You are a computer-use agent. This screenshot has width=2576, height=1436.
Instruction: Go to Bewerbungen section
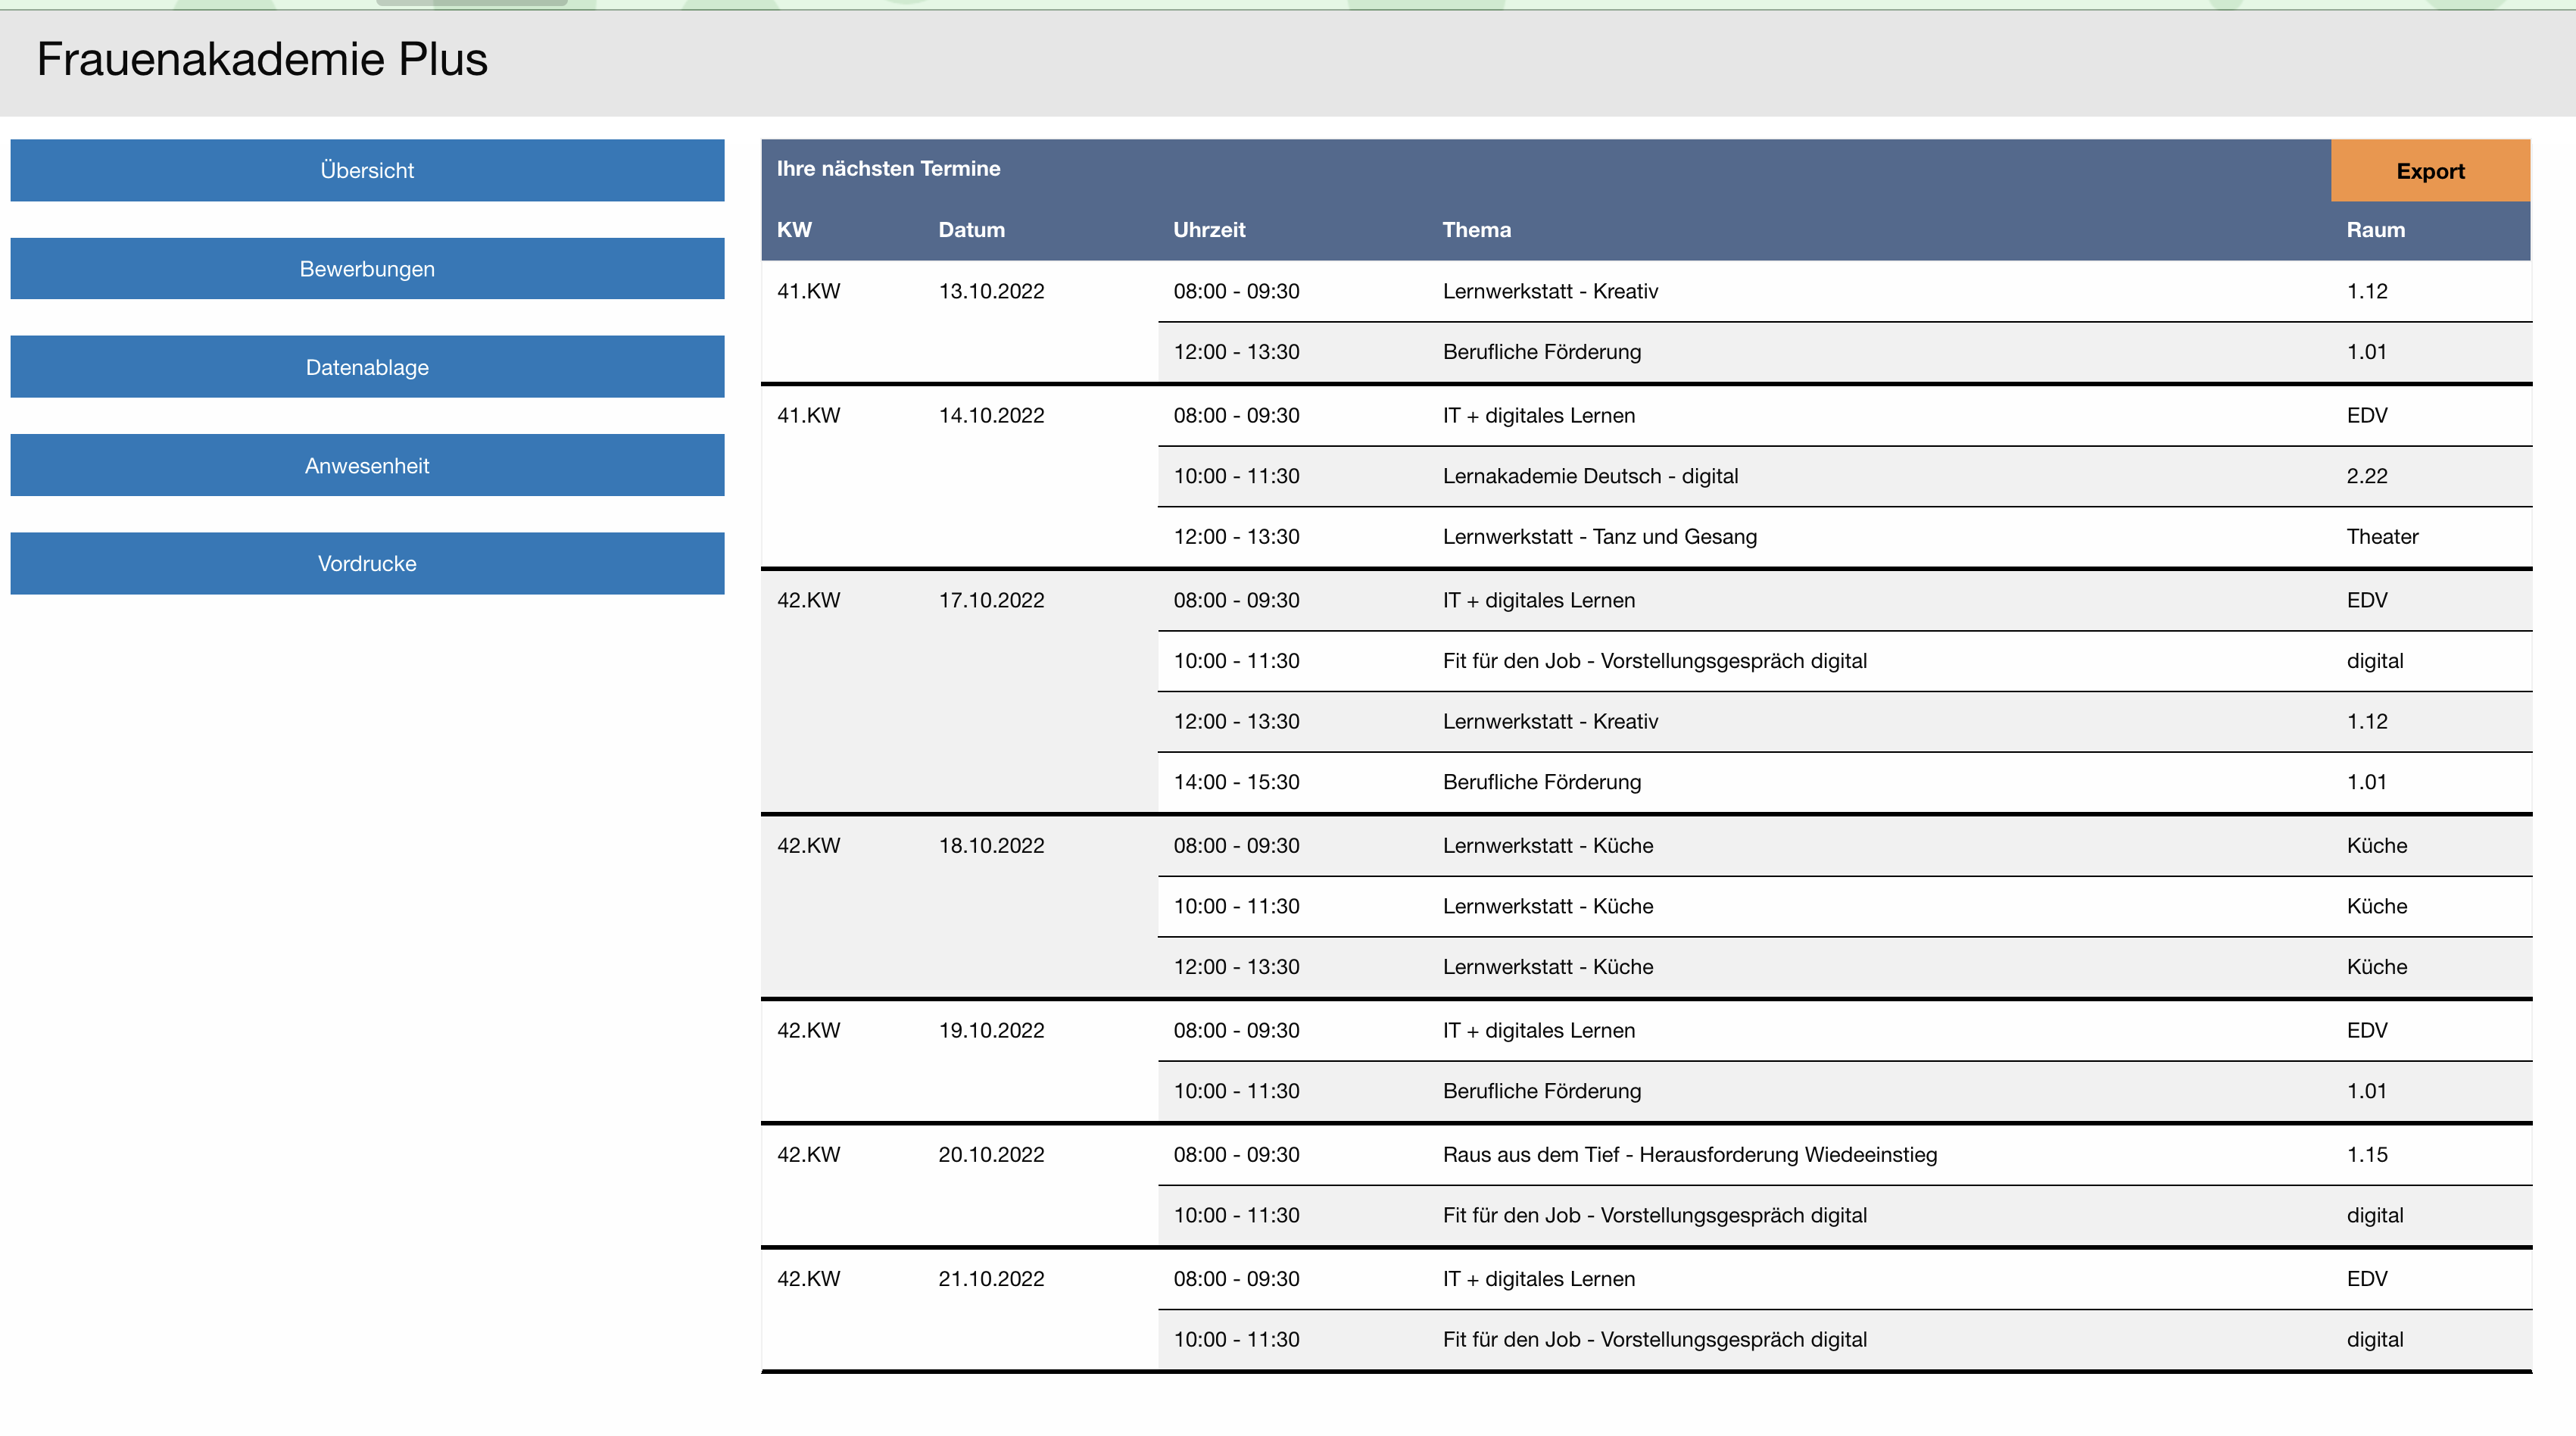click(x=367, y=268)
